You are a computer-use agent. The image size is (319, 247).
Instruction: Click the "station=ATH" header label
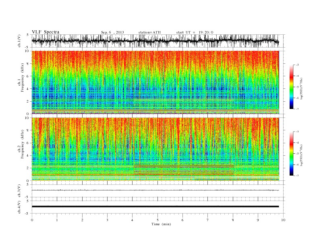[x=149, y=32]
